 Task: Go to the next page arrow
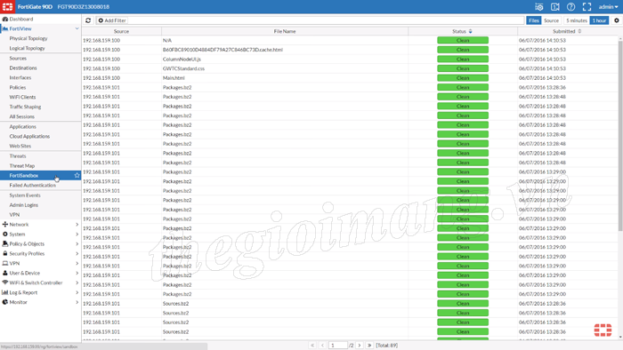pos(360,346)
